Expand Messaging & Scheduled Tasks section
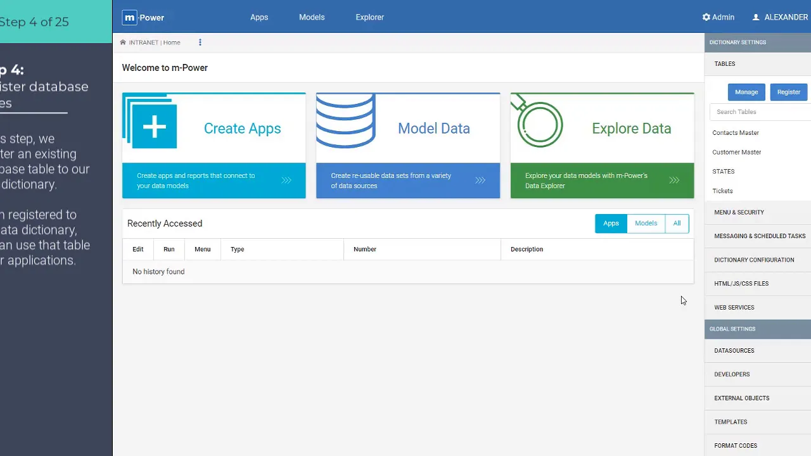This screenshot has width=811, height=456. point(758,236)
